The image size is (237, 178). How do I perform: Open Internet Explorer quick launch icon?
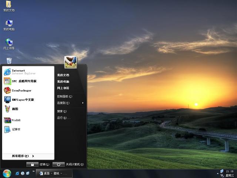(17, 173)
